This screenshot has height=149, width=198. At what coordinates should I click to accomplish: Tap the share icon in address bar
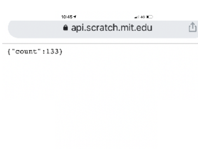point(193,27)
